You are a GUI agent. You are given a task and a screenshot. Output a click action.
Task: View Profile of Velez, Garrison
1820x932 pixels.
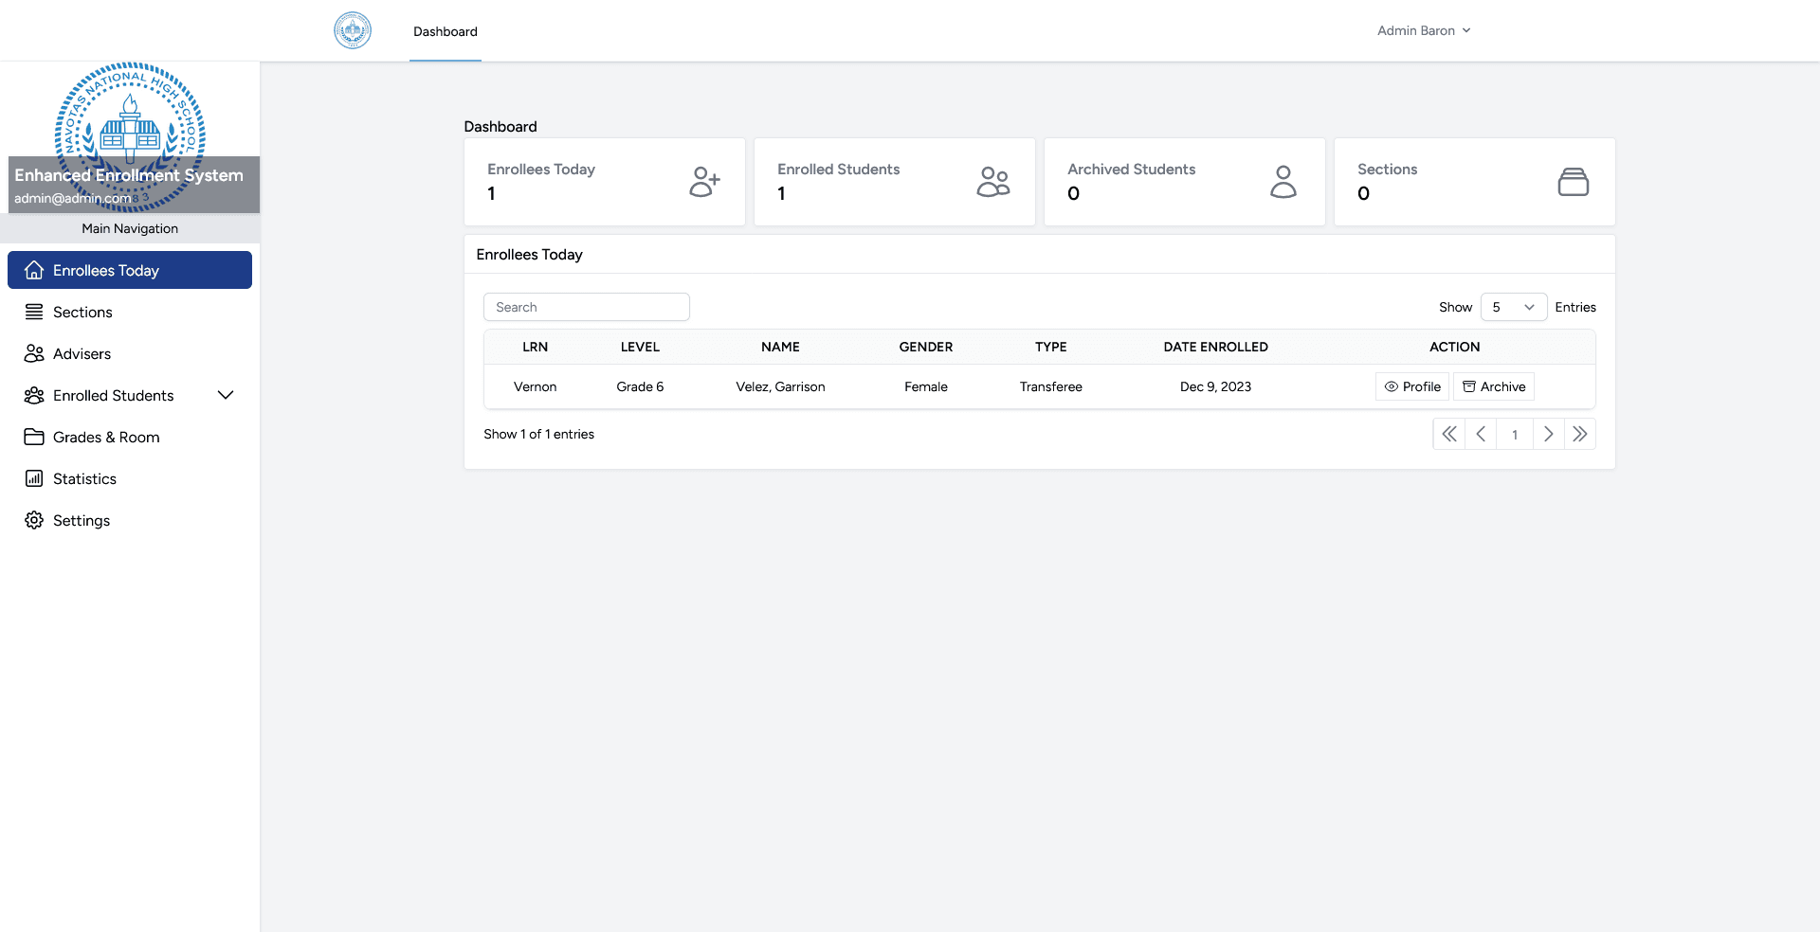(x=1412, y=386)
